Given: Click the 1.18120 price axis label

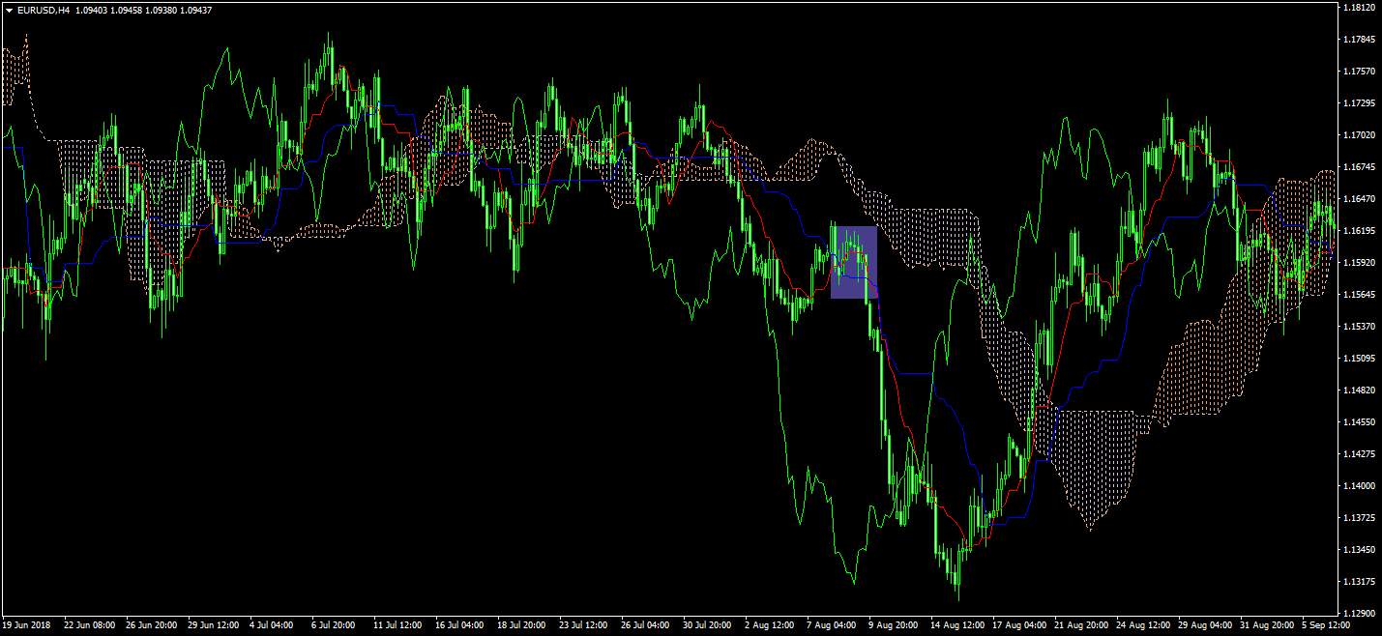Looking at the screenshot, I should point(1360,8).
